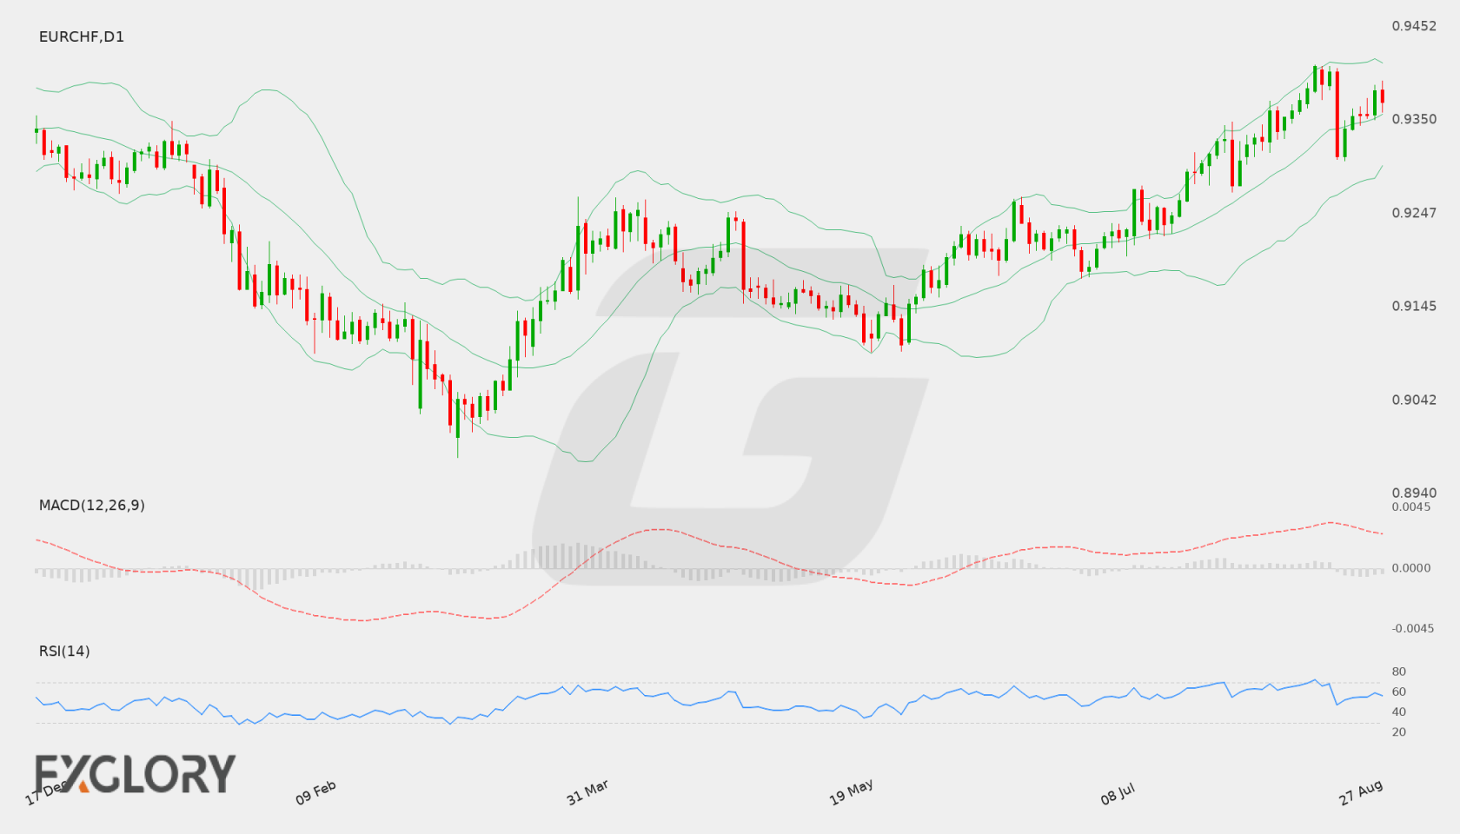The image size is (1460, 834).
Task: Click the MACD -0.0045 scale value
Action: (1413, 628)
